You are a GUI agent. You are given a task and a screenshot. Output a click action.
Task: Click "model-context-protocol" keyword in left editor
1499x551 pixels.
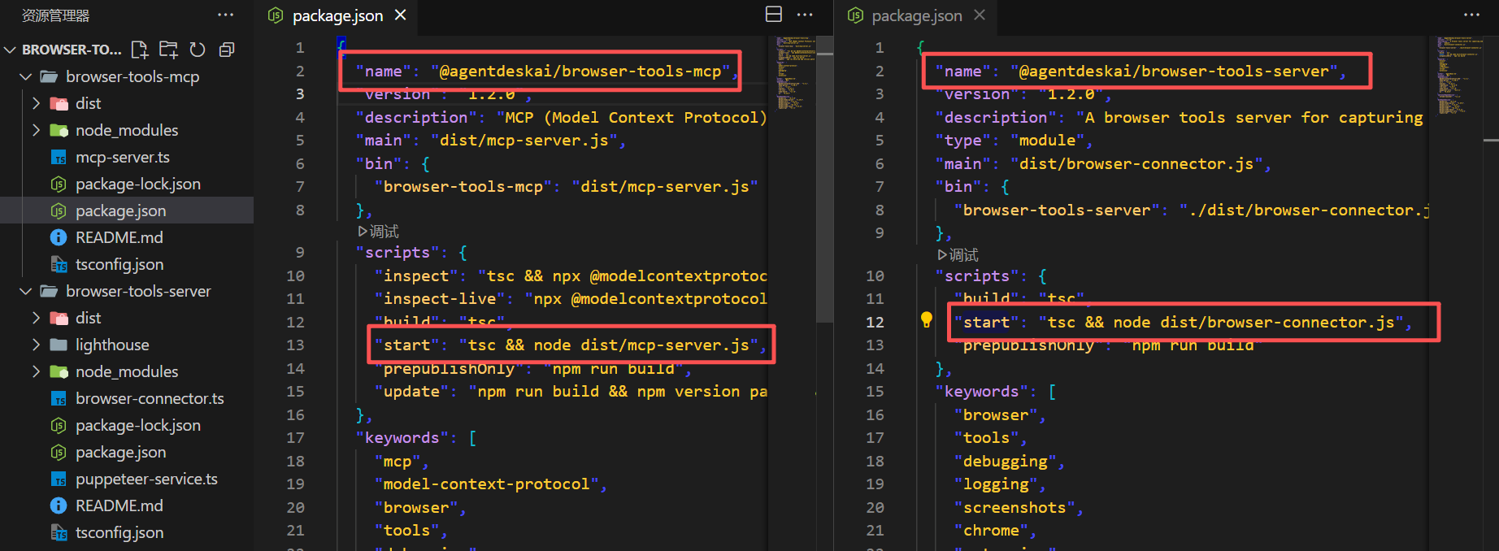tap(490, 484)
